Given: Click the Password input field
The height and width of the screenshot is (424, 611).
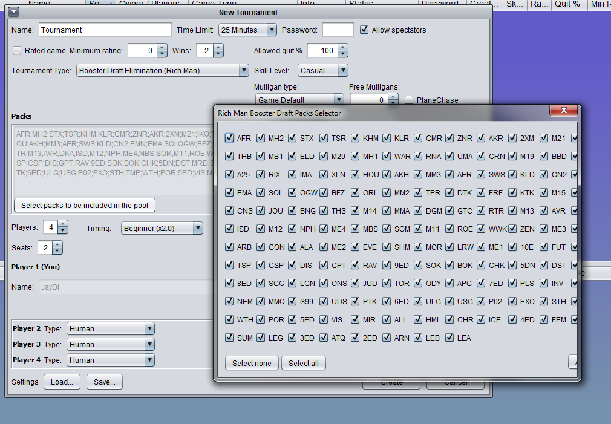Looking at the screenshot, I should coord(338,30).
